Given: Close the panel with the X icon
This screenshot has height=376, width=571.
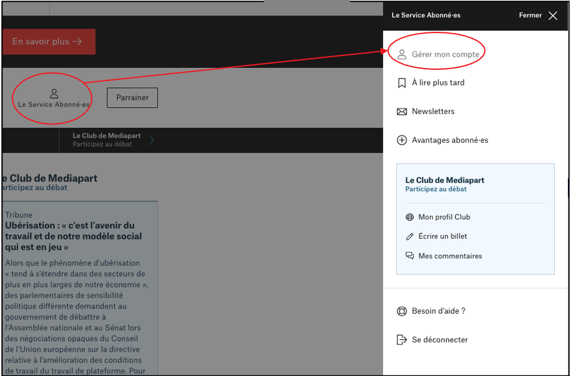Looking at the screenshot, I should pos(553,16).
